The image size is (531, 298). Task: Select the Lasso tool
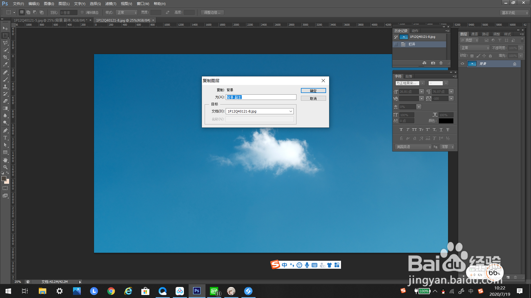point(5,43)
